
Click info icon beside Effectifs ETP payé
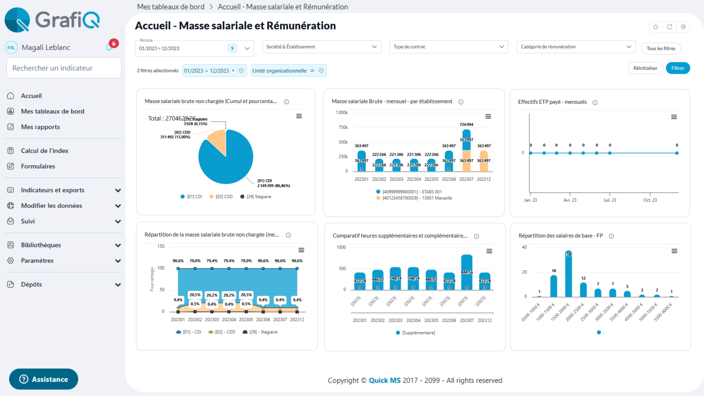coord(595,102)
